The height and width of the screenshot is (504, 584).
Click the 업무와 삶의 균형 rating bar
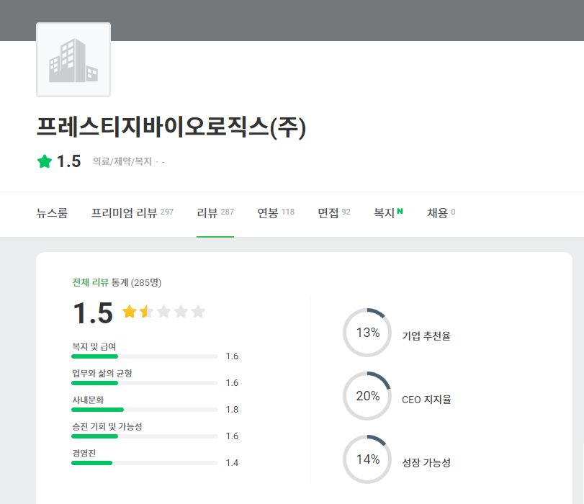click(145, 383)
